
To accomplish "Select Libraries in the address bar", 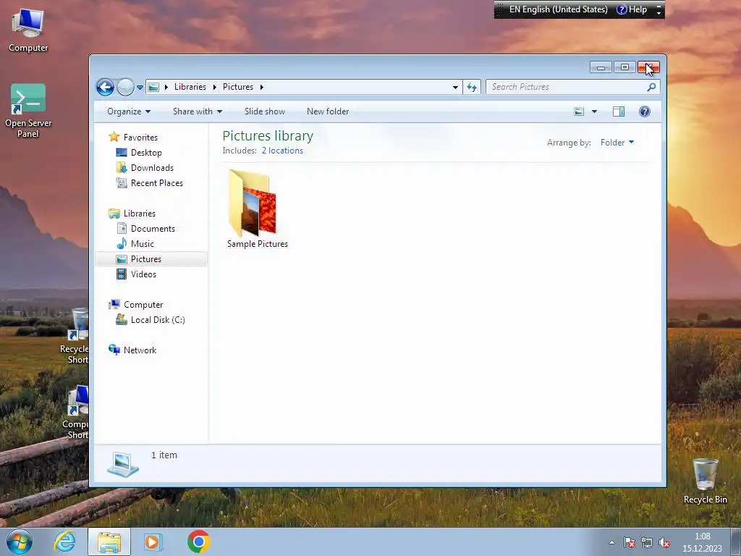I will [190, 87].
